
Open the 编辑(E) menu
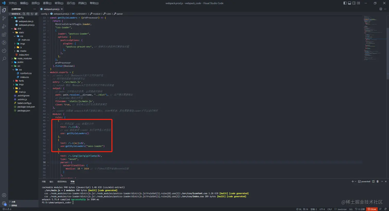24,3
